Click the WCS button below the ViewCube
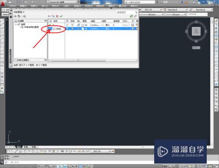The height and width of the screenshot is (168, 219). pos(196,48)
